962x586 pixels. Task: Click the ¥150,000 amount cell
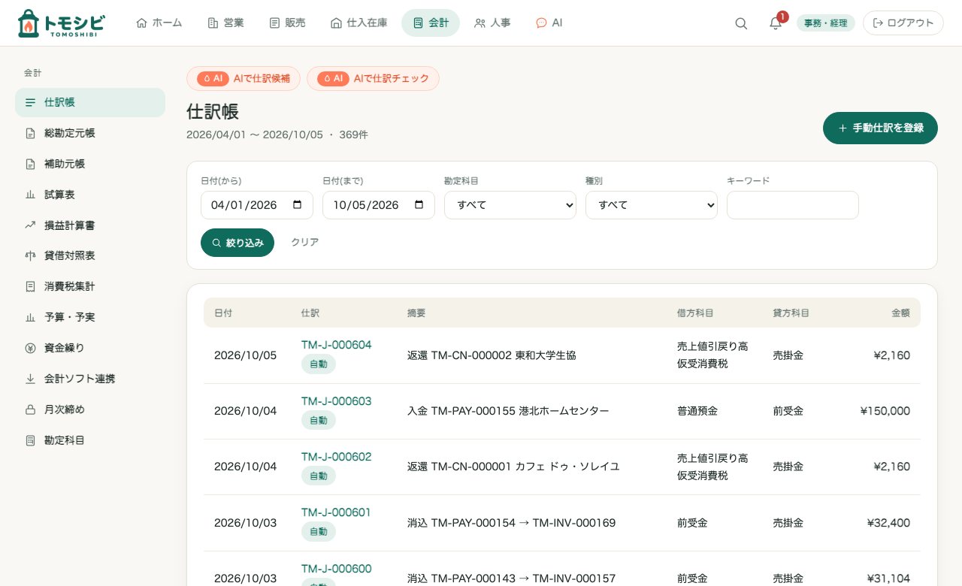click(885, 411)
